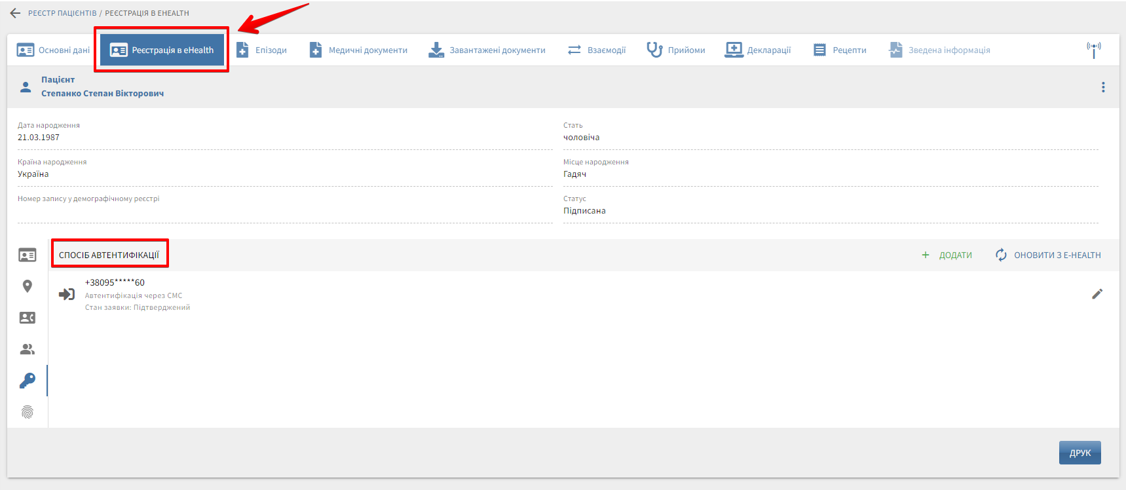Select the contact card sidebar icon

[28, 318]
